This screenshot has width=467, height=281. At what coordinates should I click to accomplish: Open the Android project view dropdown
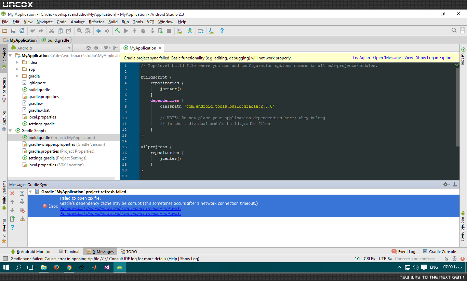(x=42, y=48)
